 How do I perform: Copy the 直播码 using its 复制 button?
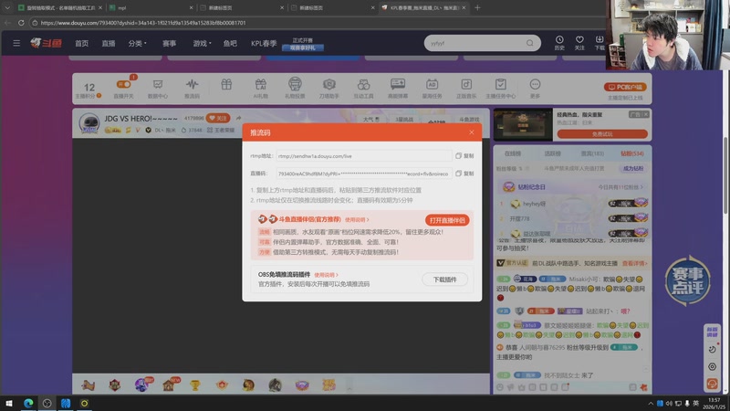tap(464, 174)
